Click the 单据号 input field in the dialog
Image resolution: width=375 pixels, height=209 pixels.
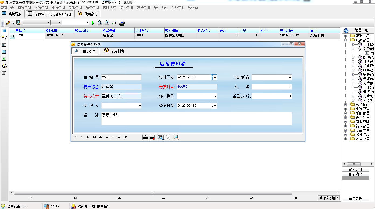(x=121, y=77)
